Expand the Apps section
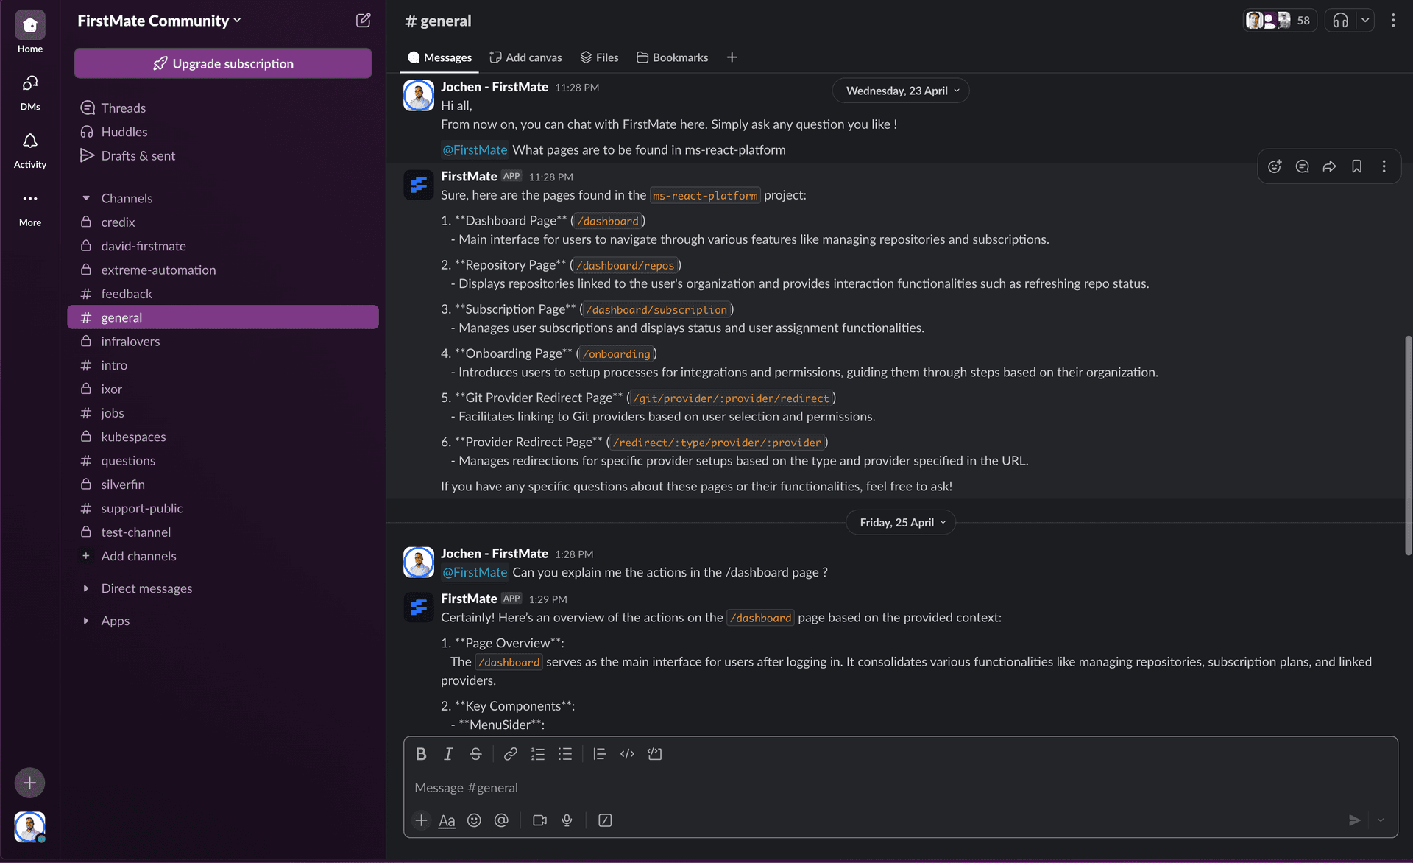The image size is (1413, 863). coord(86,621)
